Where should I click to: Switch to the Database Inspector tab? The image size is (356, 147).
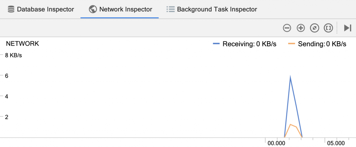point(45,9)
